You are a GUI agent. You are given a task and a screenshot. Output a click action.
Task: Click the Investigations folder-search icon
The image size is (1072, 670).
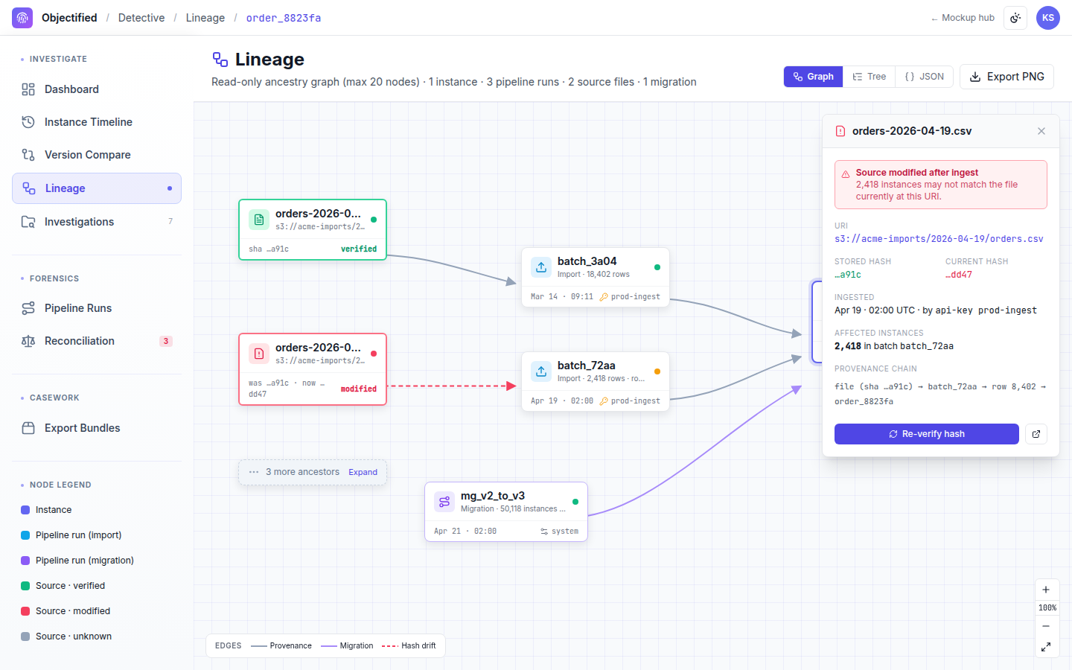(28, 222)
